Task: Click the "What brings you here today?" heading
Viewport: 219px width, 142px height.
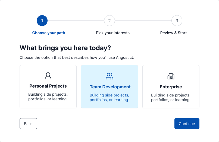Action: pos(65,48)
